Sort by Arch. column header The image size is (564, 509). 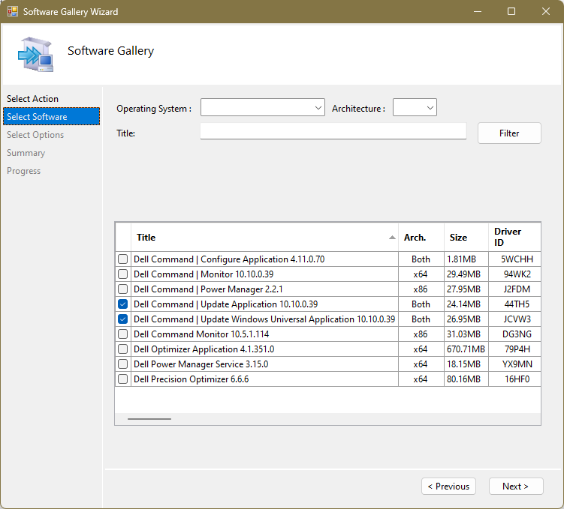point(421,238)
